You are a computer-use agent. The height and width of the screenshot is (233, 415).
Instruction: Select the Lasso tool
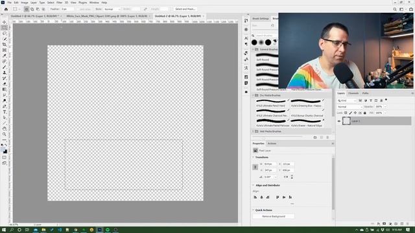tap(5, 33)
